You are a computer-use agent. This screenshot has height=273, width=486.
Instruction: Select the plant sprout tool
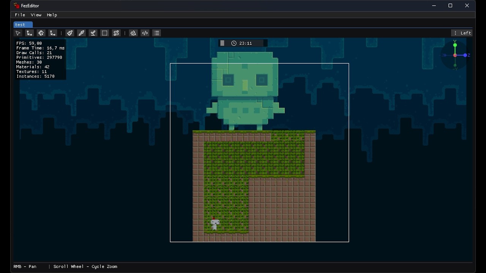point(93,33)
